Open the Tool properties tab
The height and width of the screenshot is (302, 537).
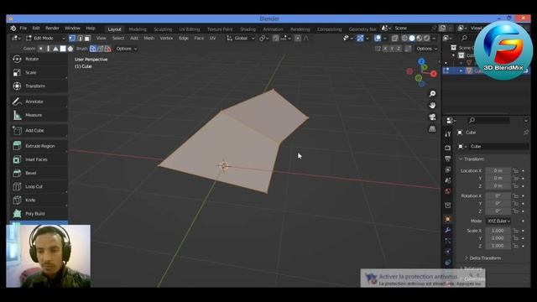click(447, 134)
